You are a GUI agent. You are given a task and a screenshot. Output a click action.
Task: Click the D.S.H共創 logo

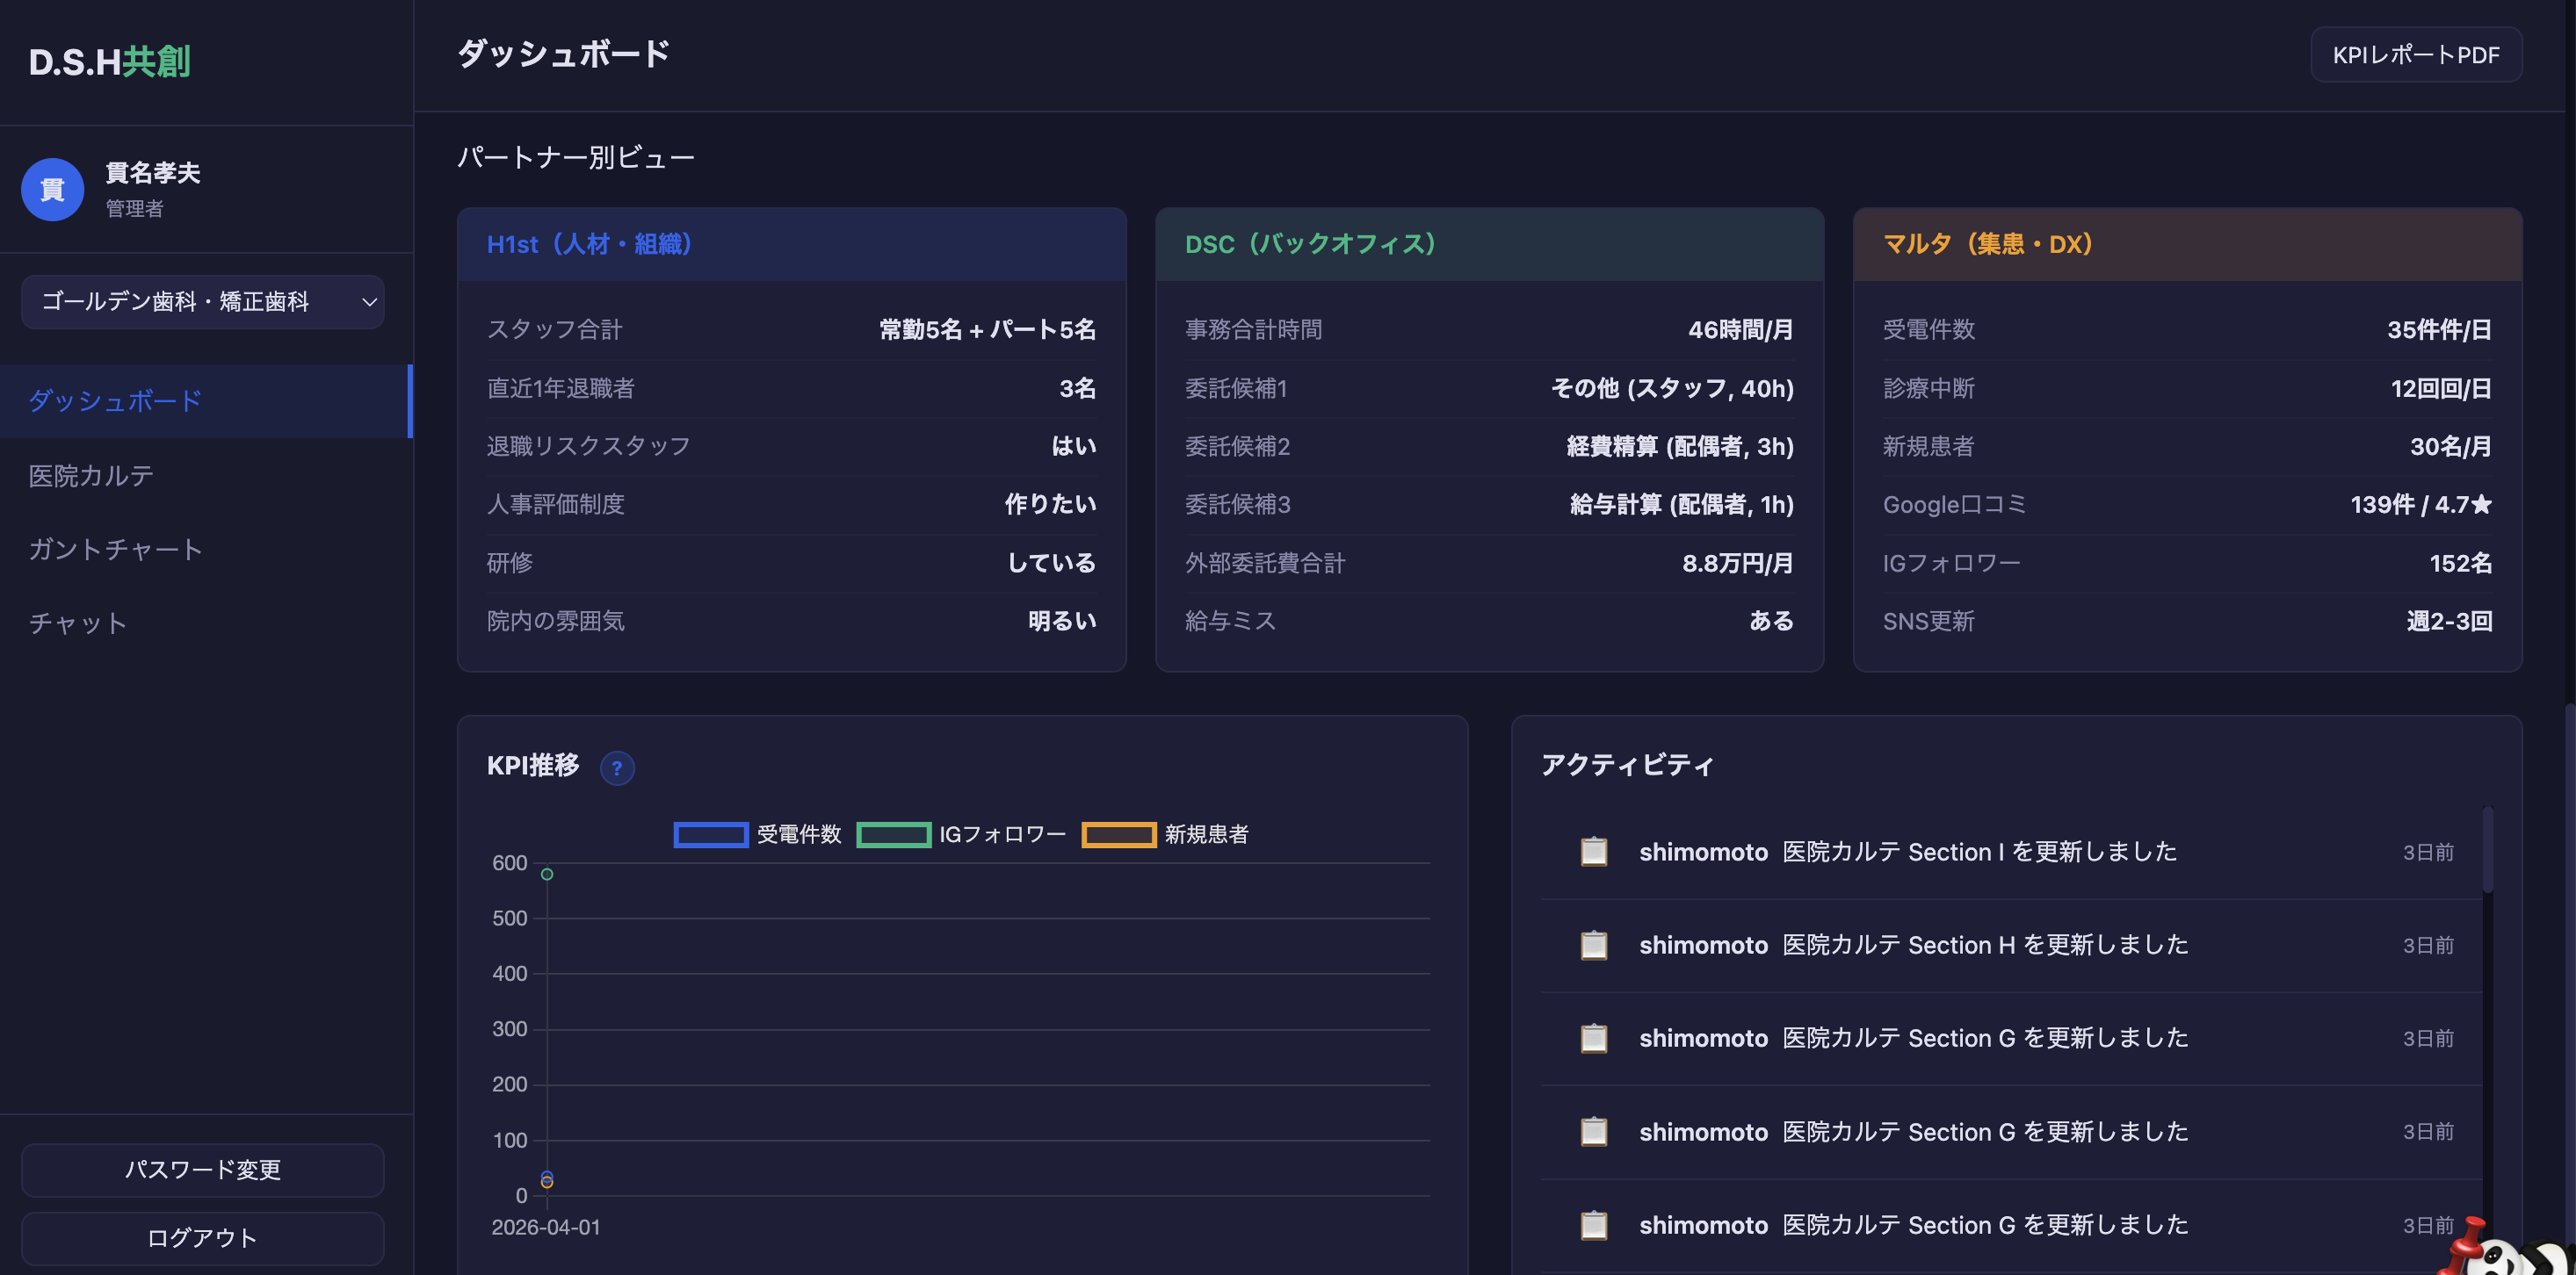pyautogui.click(x=109, y=62)
